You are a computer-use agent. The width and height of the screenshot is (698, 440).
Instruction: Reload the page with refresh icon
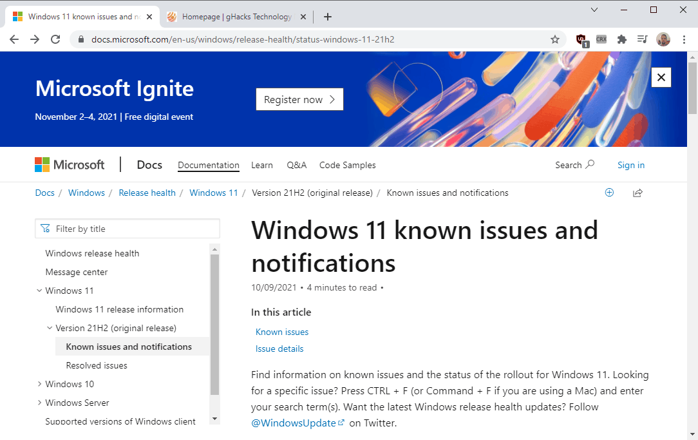click(x=55, y=39)
